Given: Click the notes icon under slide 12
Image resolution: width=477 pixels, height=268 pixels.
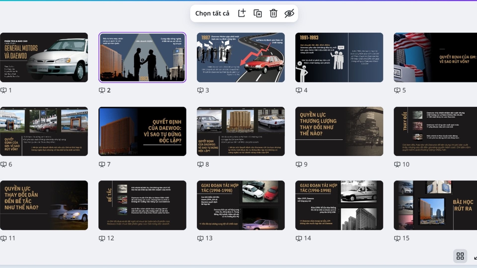Looking at the screenshot, I should click(102, 238).
